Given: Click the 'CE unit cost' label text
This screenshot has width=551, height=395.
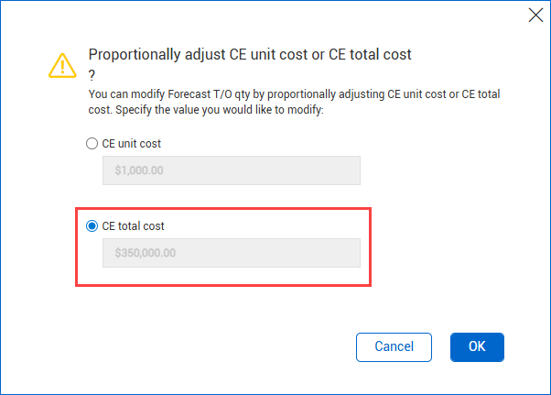Looking at the screenshot, I should click(132, 144).
